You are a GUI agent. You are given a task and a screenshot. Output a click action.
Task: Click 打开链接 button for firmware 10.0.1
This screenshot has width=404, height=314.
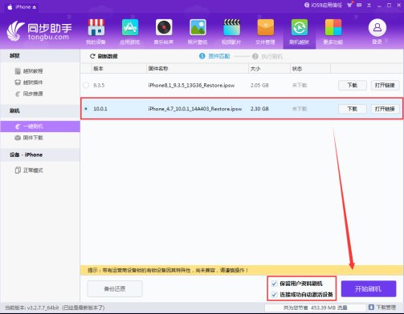click(x=385, y=109)
